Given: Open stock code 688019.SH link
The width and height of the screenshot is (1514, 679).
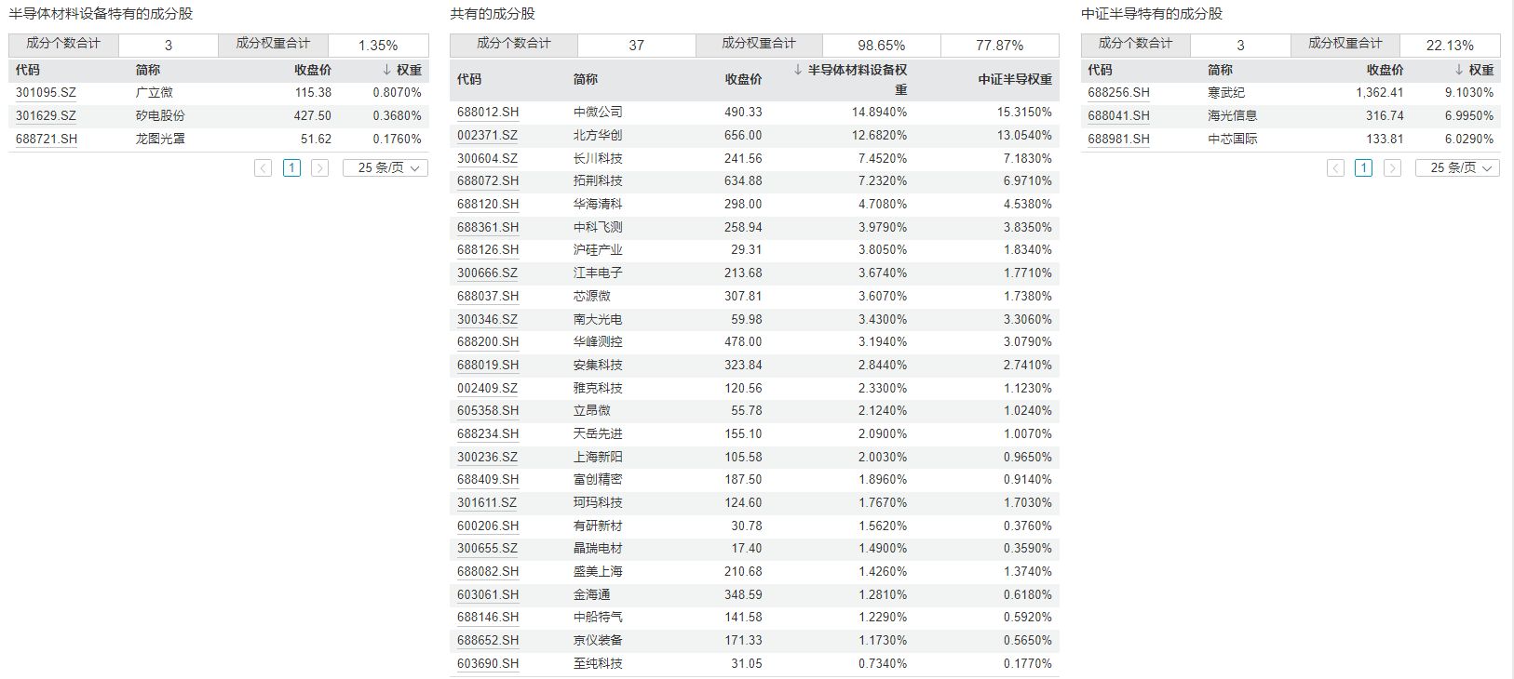Looking at the screenshot, I should pyautogui.click(x=488, y=365).
